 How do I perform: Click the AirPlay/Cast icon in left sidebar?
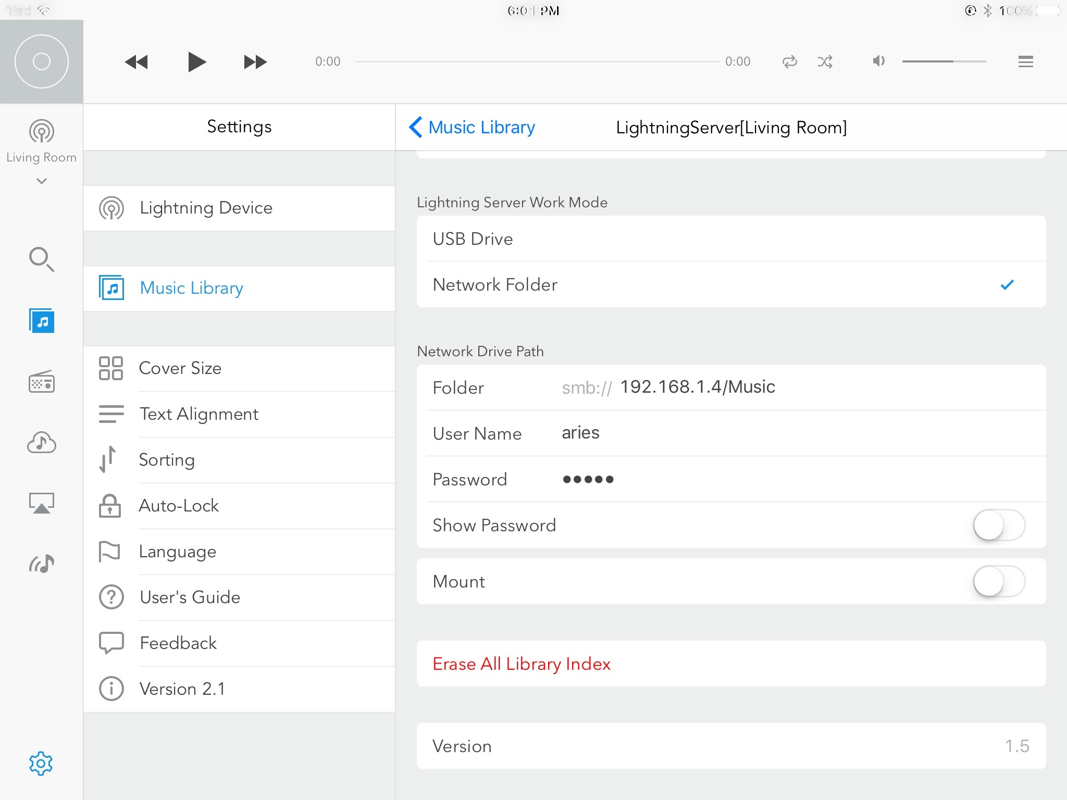click(x=41, y=503)
